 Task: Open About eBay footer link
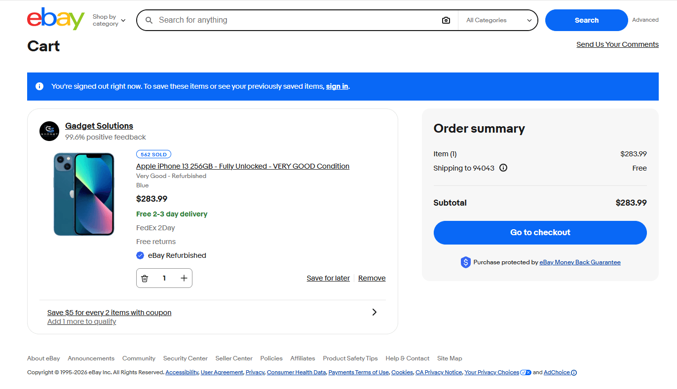tap(43, 358)
